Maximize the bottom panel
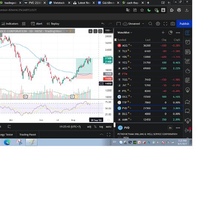223x223 pixels. (109, 135)
